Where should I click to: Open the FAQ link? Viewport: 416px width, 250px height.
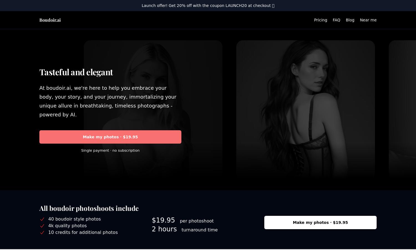(336, 20)
